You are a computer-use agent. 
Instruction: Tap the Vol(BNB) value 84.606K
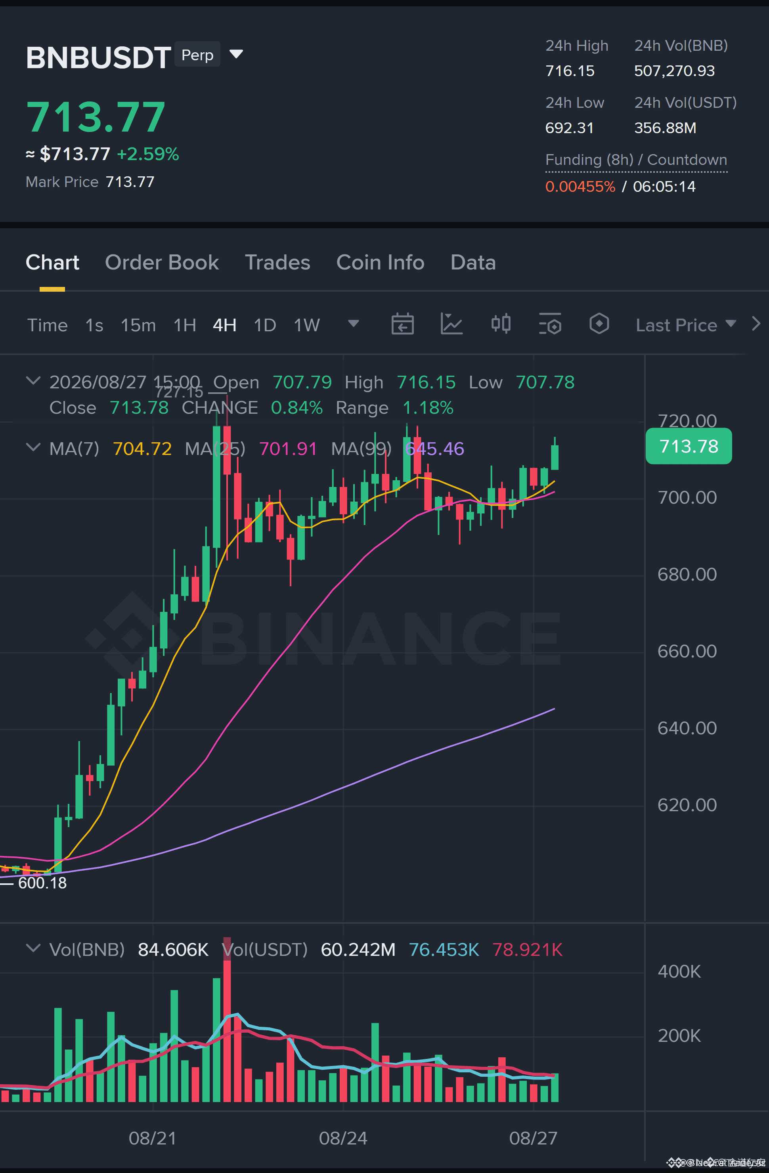(x=173, y=949)
